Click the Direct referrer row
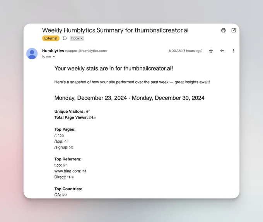The image size is (263, 222). point(64,177)
